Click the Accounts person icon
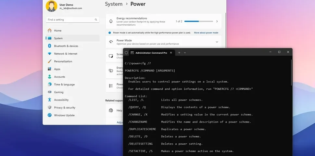This screenshot has height=156, width=315. pyautogui.click(x=50, y=77)
